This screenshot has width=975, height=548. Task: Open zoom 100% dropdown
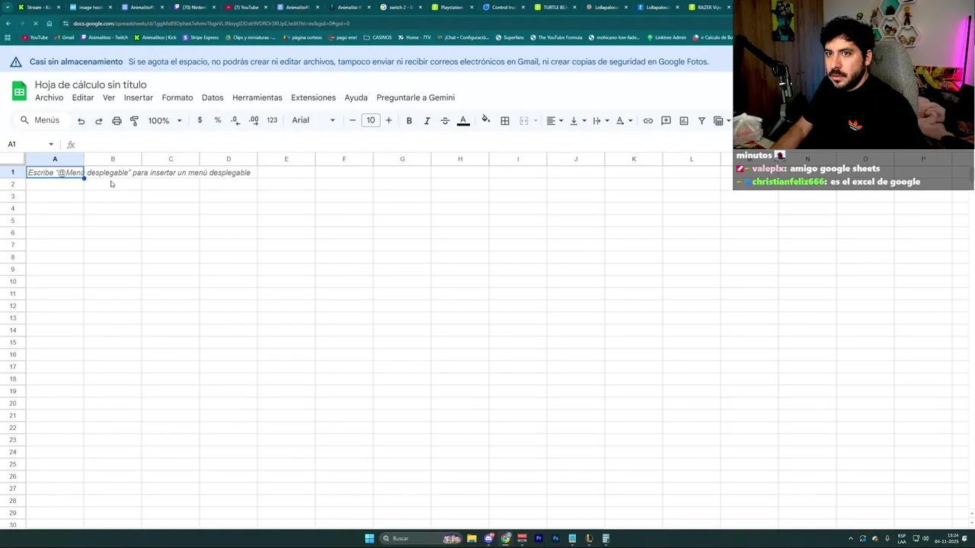165,120
